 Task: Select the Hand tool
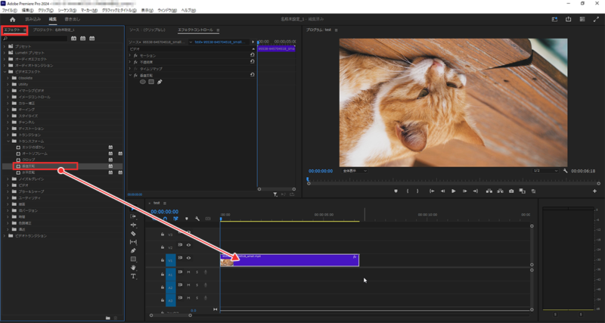coord(133,267)
